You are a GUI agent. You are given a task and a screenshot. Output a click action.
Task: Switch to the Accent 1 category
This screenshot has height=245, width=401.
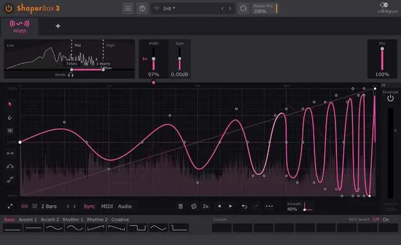click(x=28, y=219)
